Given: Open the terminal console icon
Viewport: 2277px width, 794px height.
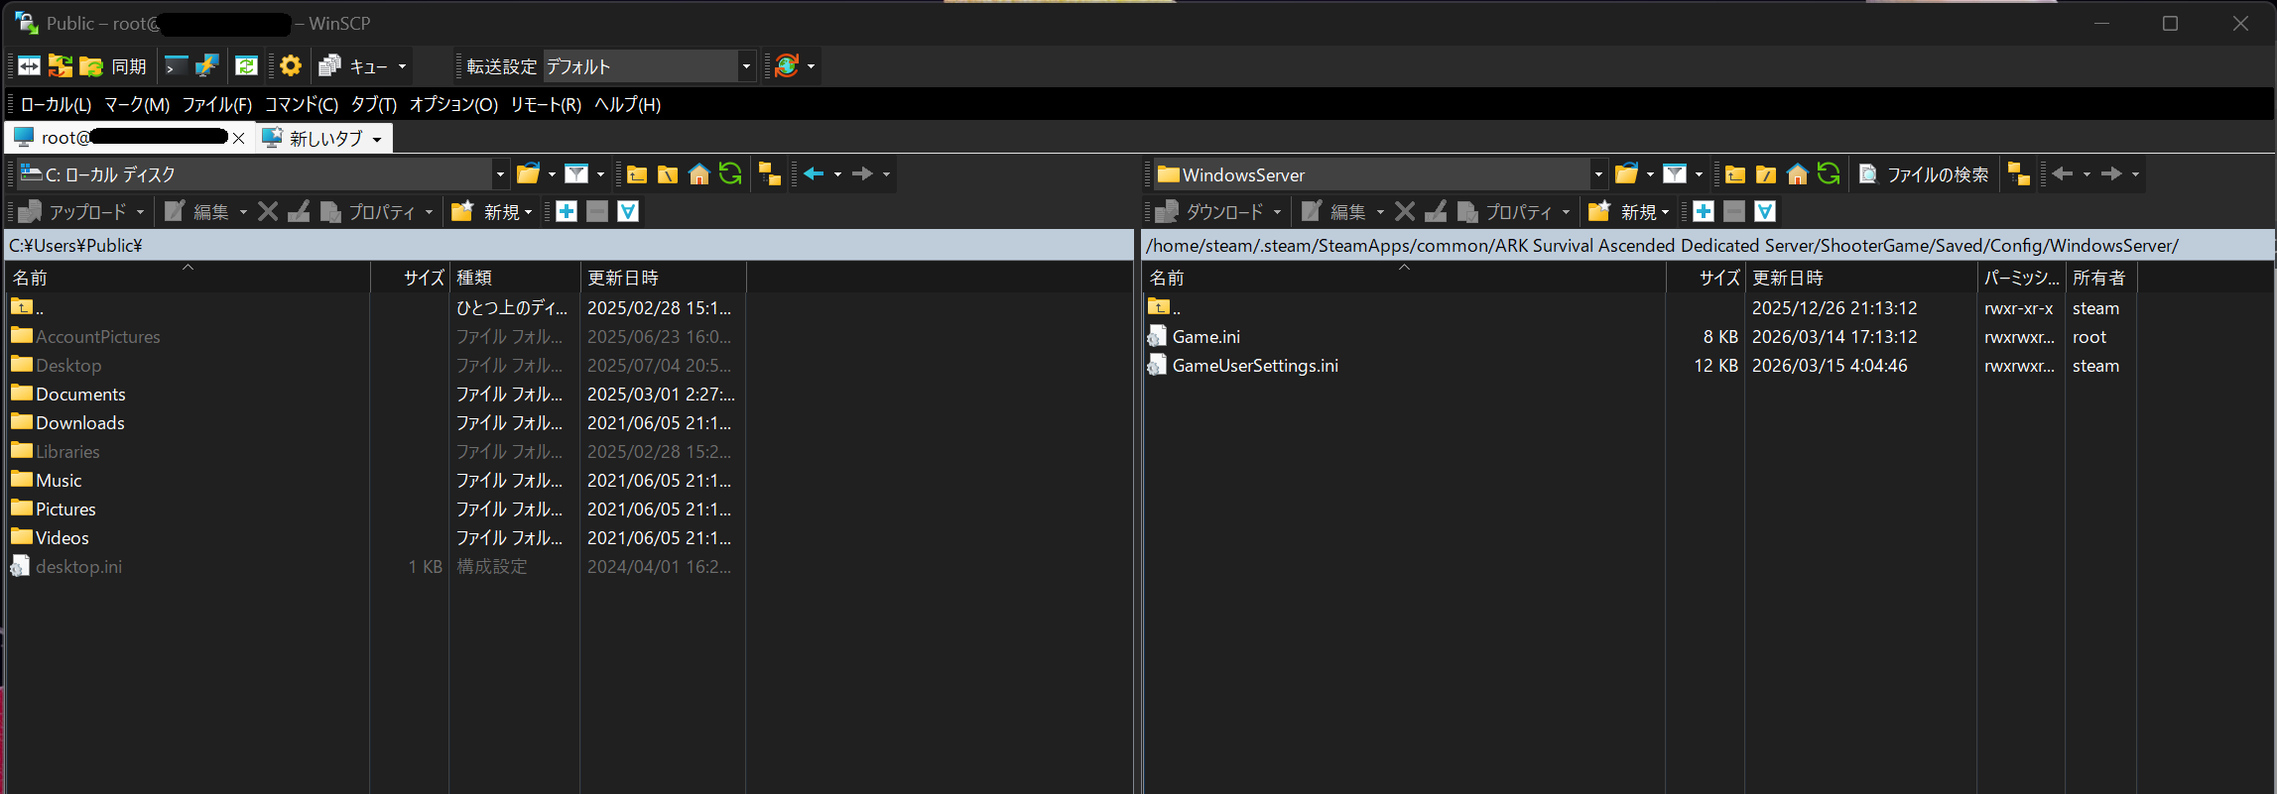Looking at the screenshot, I should [x=176, y=66].
